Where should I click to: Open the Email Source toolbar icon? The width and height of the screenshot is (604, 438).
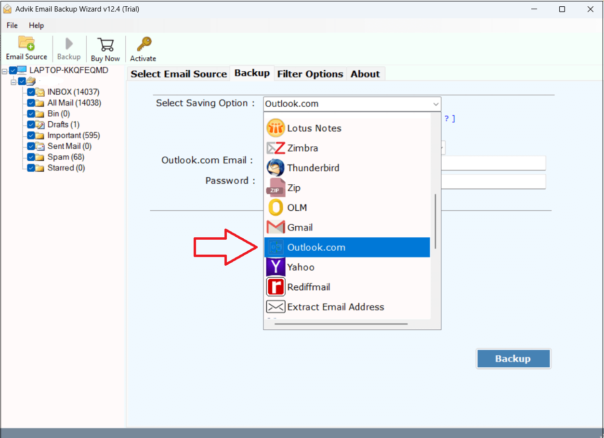click(26, 48)
